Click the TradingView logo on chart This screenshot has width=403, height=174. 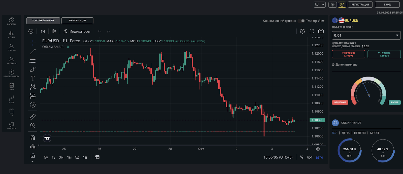47,138
